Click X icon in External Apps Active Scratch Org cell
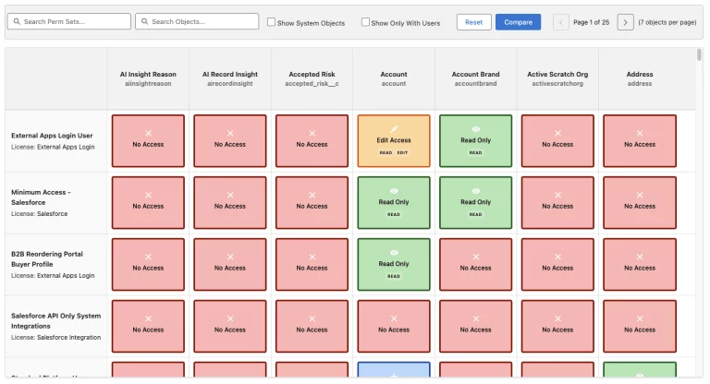Screen dimensions: 710x384 pos(557,134)
